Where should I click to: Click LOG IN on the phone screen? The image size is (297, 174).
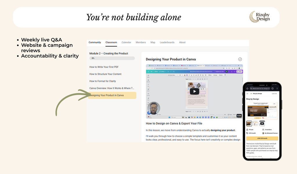click(274, 94)
